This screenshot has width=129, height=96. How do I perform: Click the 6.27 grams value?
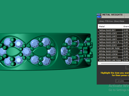click(126, 45)
